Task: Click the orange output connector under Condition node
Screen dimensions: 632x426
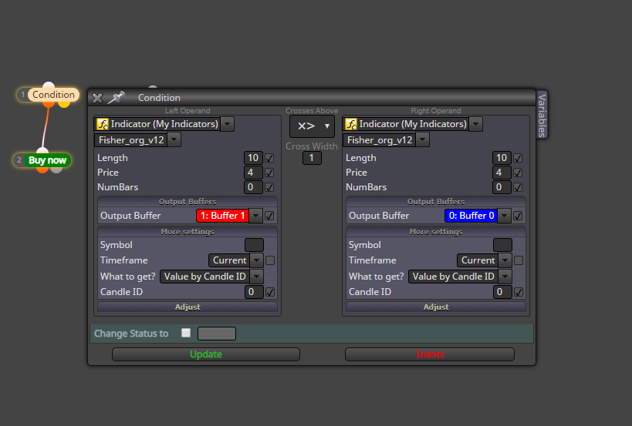Action: tap(49, 104)
